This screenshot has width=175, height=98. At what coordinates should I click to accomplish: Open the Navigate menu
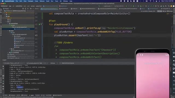coord(31,1)
